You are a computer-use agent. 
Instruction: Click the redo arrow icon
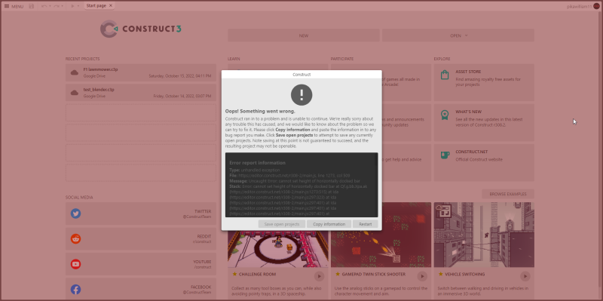point(56,6)
